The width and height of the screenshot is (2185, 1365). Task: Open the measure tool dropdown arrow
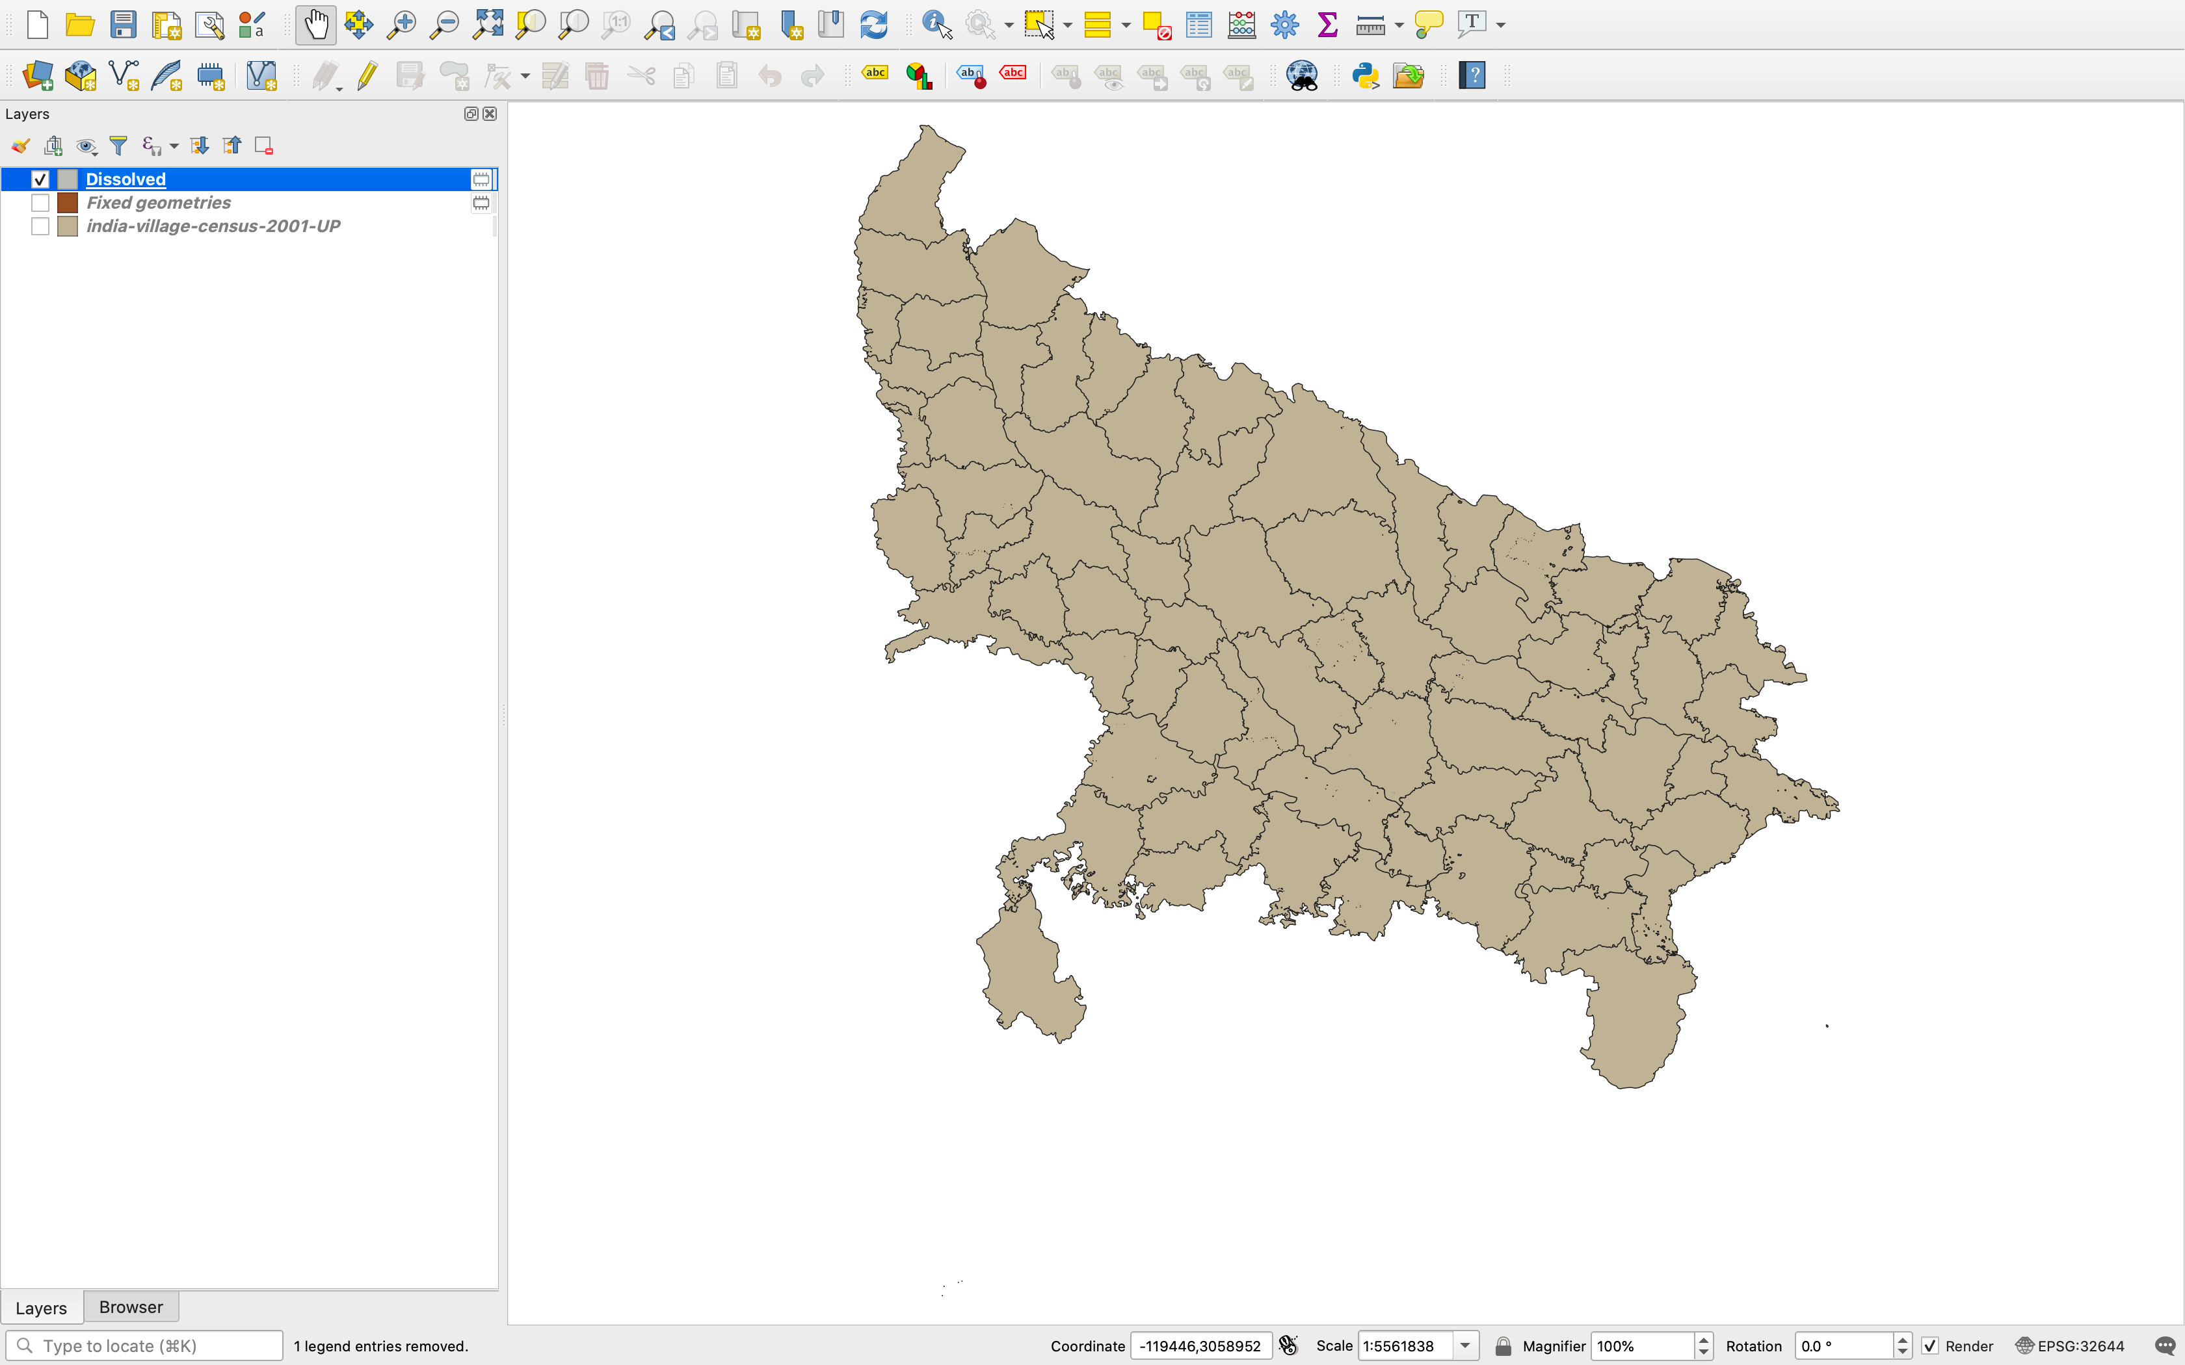(1399, 25)
